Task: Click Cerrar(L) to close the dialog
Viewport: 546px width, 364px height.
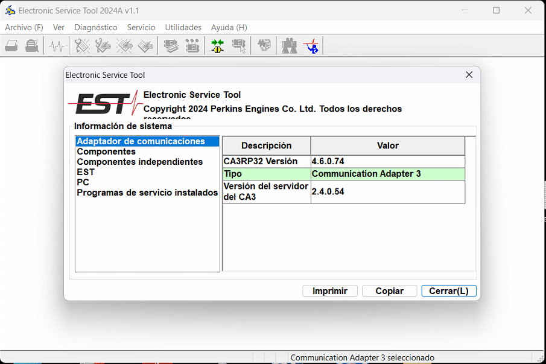Action: click(449, 290)
